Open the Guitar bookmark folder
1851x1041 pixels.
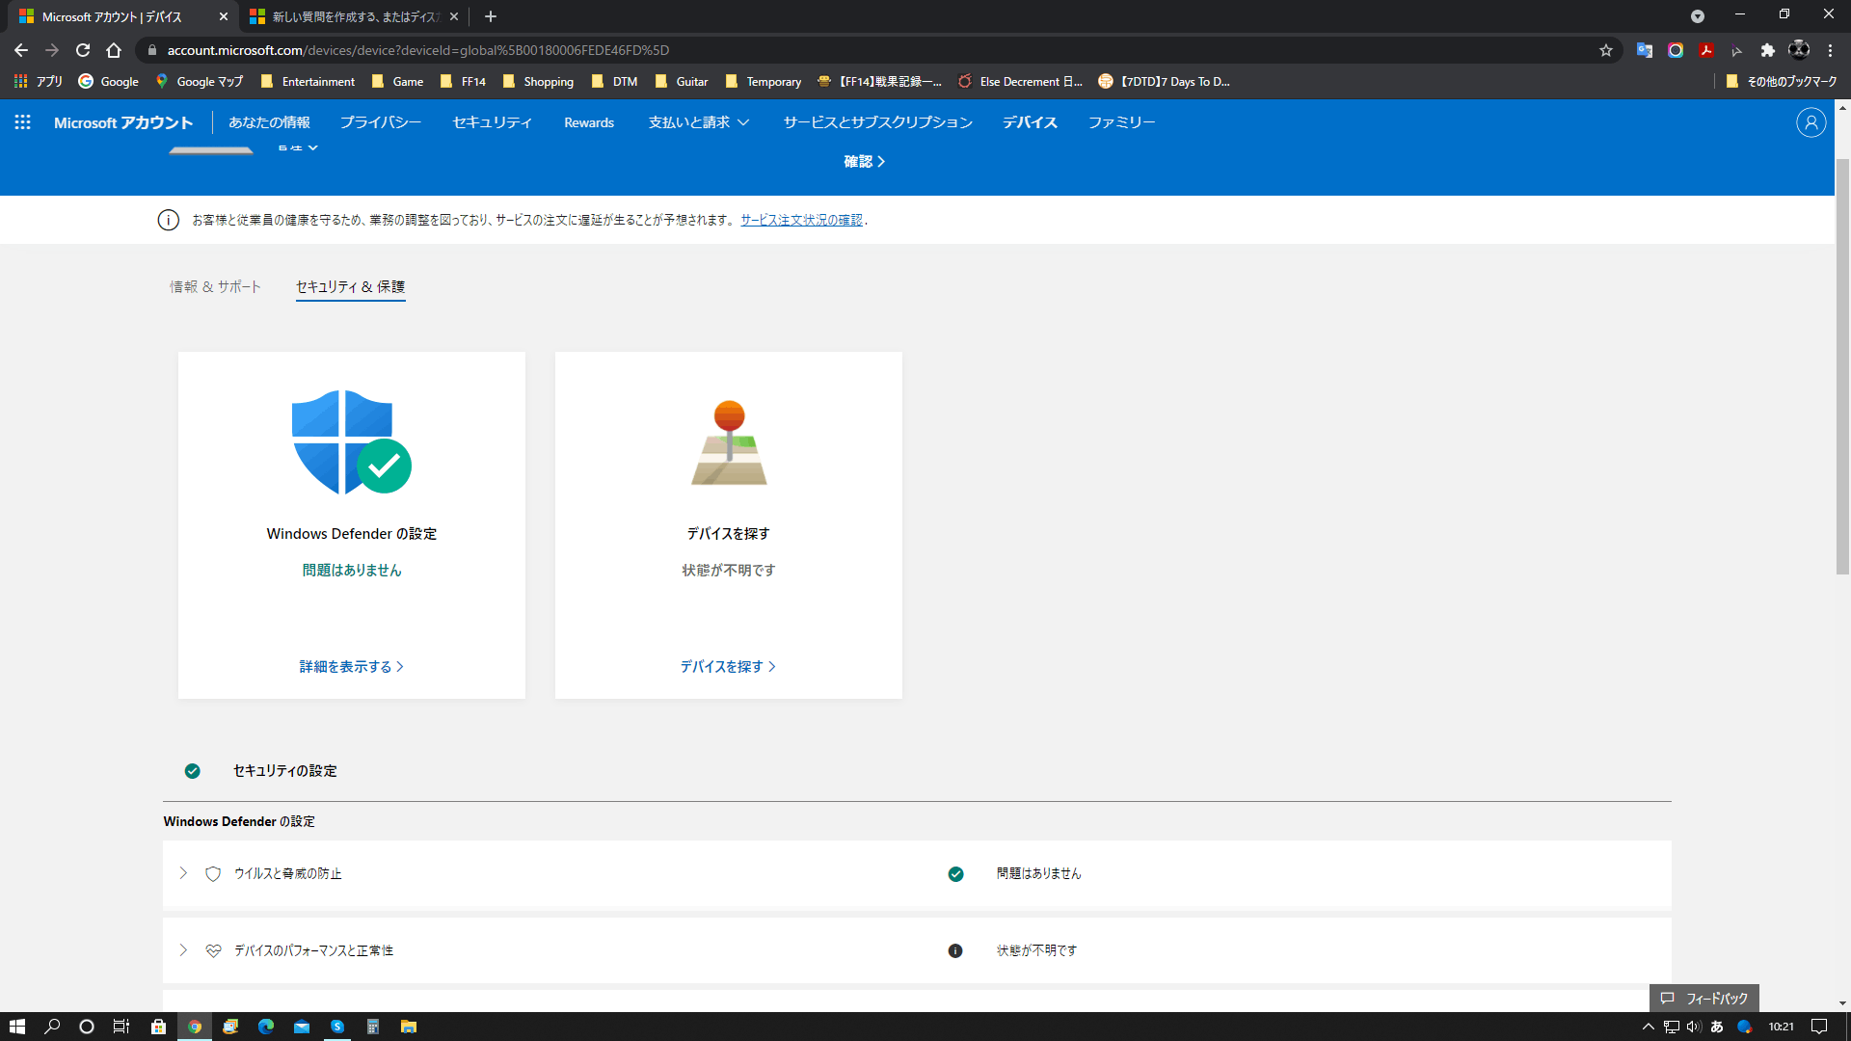682,82
